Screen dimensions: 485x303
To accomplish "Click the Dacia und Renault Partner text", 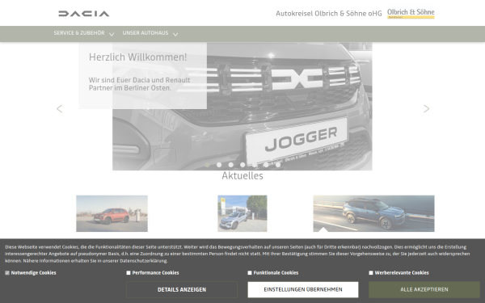I will coord(140,84).
